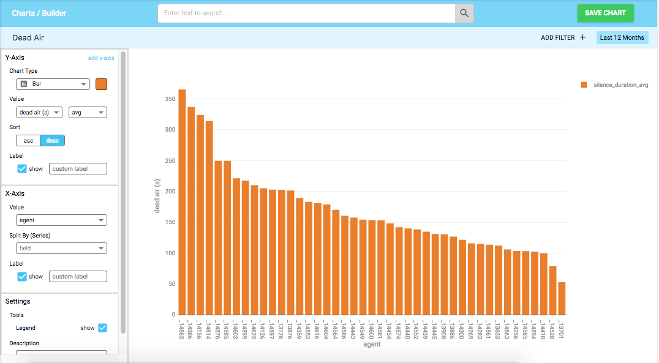
Task: Click the bar for agent 14300
Action: point(462,277)
